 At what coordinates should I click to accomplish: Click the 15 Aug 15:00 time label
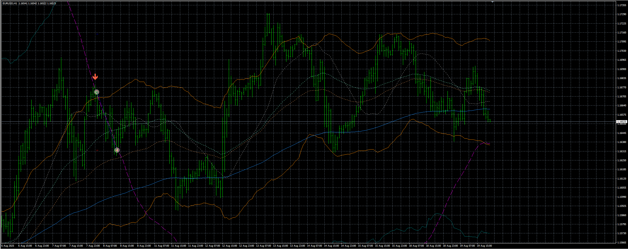click(382, 246)
